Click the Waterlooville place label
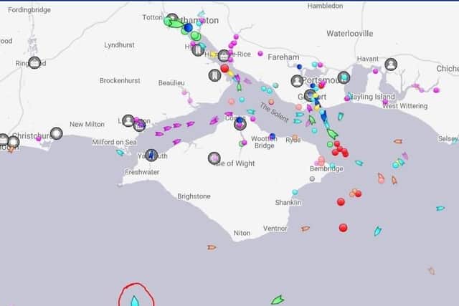459x306 pixels. (349, 34)
